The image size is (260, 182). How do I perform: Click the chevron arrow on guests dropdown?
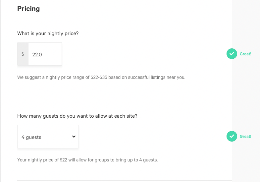tap(74, 137)
